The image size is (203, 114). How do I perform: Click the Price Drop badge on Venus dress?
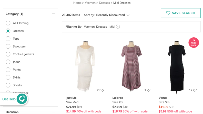pyautogui.click(x=194, y=43)
